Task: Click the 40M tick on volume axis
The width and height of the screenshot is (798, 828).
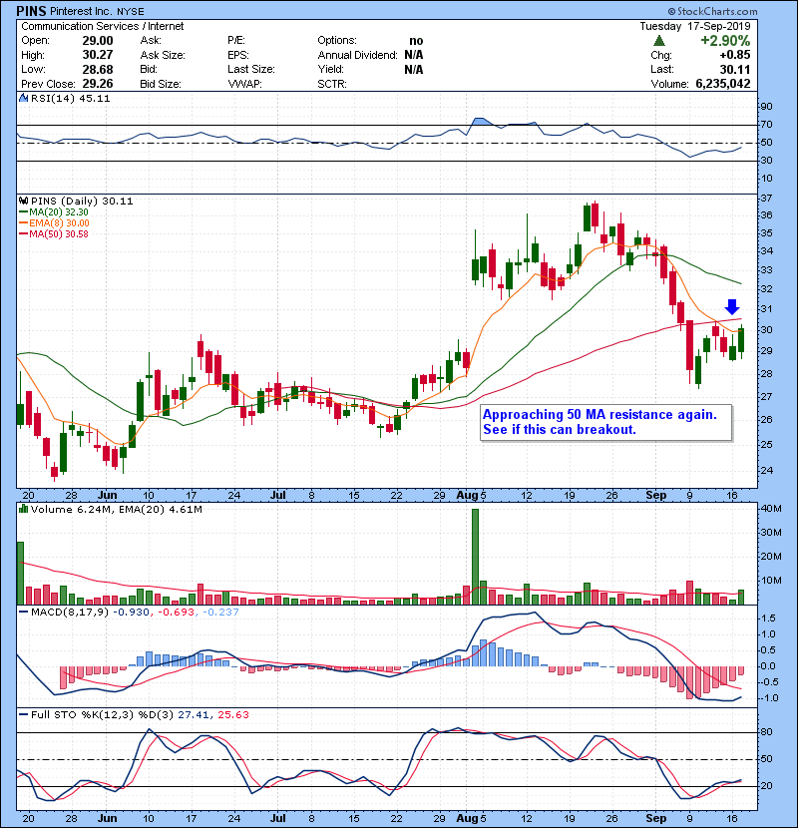Action: pos(770,509)
